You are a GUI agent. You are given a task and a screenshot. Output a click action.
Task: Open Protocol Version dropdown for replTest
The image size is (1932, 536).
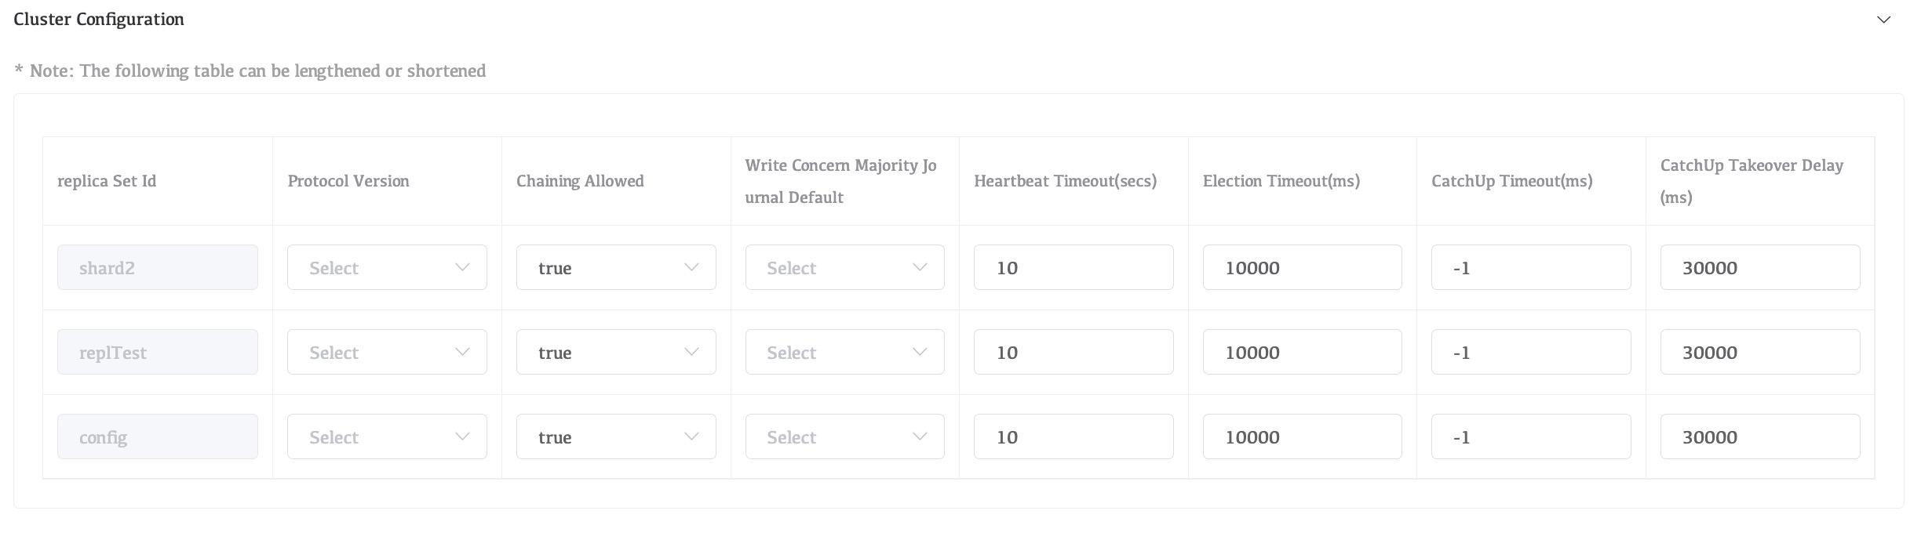point(387,352)
